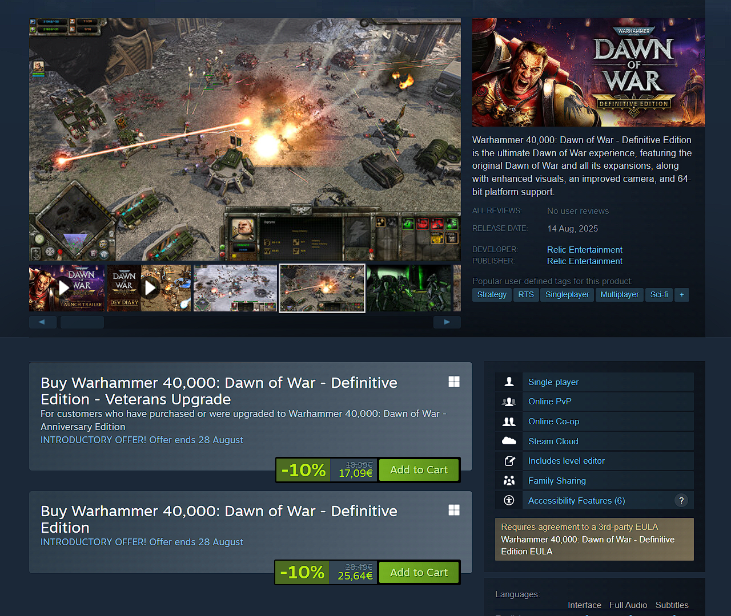This screenshot has width=731, height=616.
Task: Open the Includes level editor link
Action: pos(567,461)
